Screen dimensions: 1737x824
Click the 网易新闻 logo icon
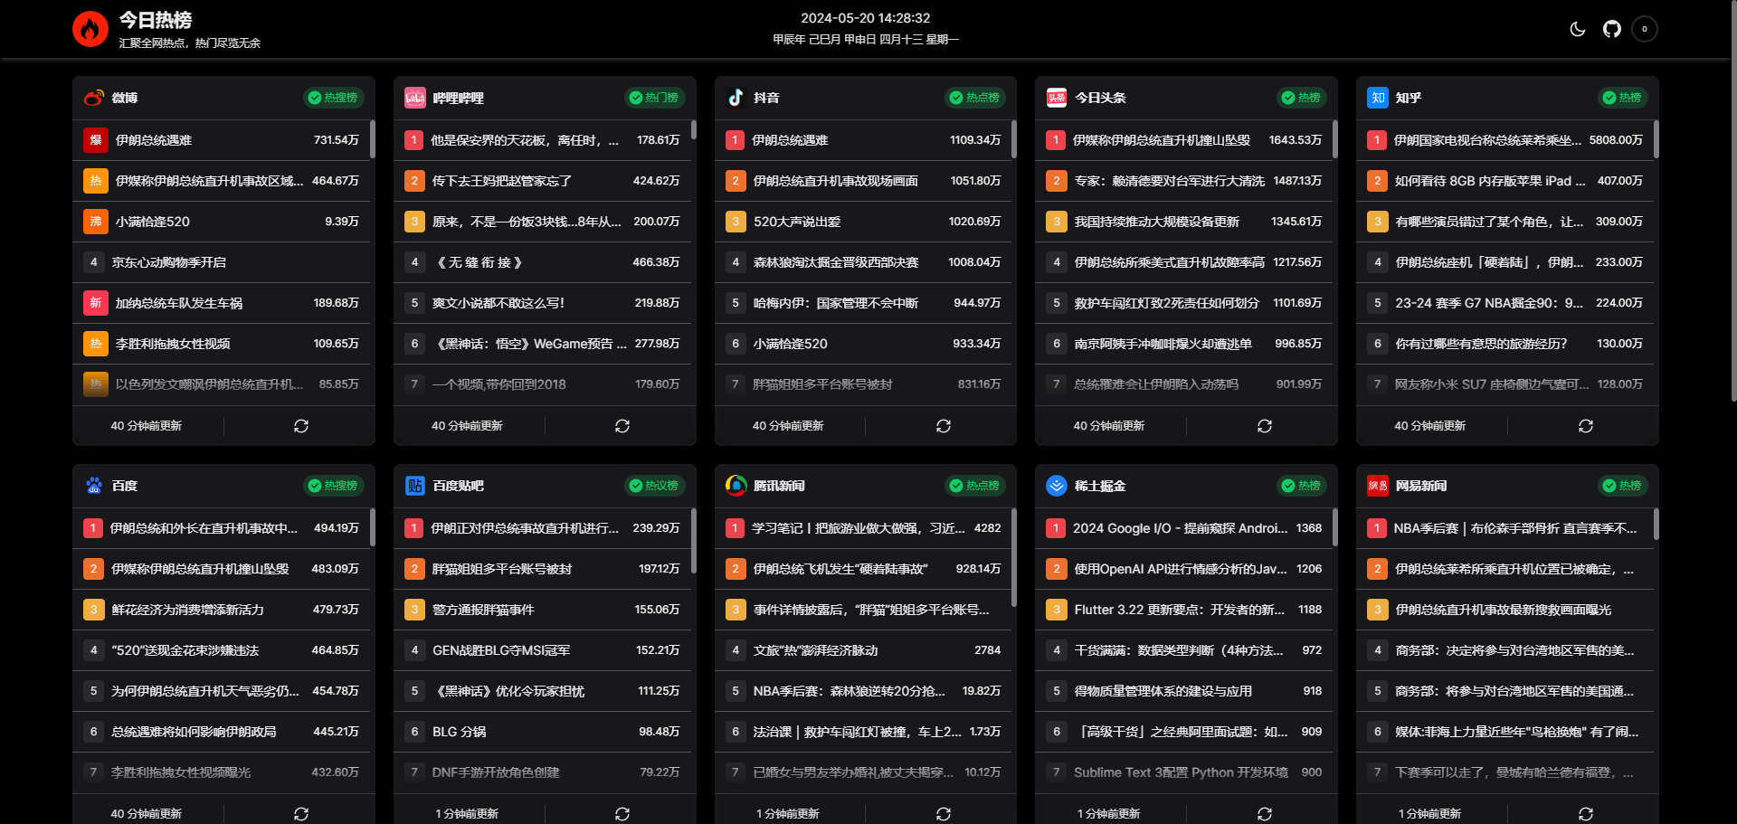point(1378,486)
